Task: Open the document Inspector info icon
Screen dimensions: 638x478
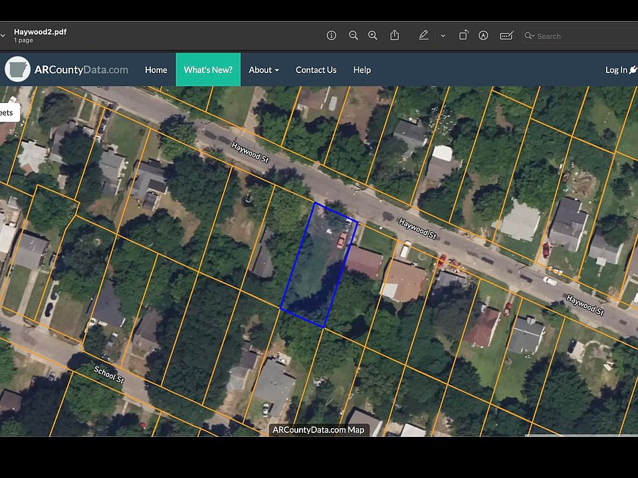Action: 332,36
